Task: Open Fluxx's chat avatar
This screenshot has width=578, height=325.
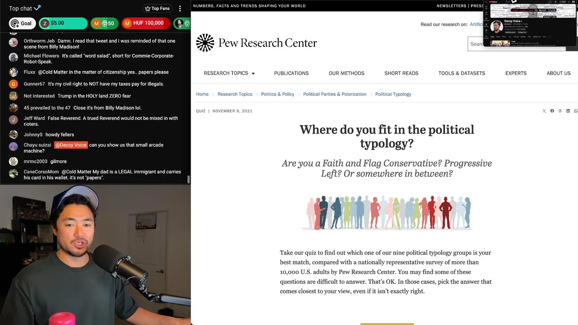Action: [x=14, y=72]
